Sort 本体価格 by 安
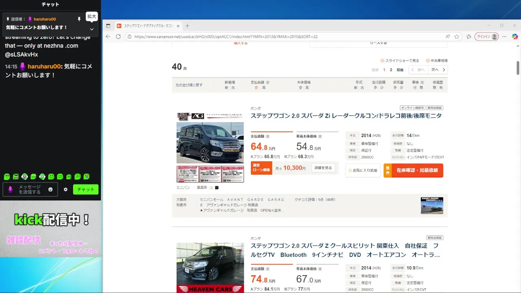Viewport: 521px width, 293px height. tap(300, 87)
